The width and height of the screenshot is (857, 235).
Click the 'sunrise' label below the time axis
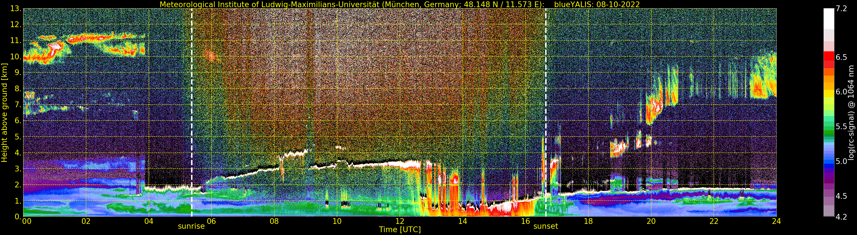(x=191, y=226)
